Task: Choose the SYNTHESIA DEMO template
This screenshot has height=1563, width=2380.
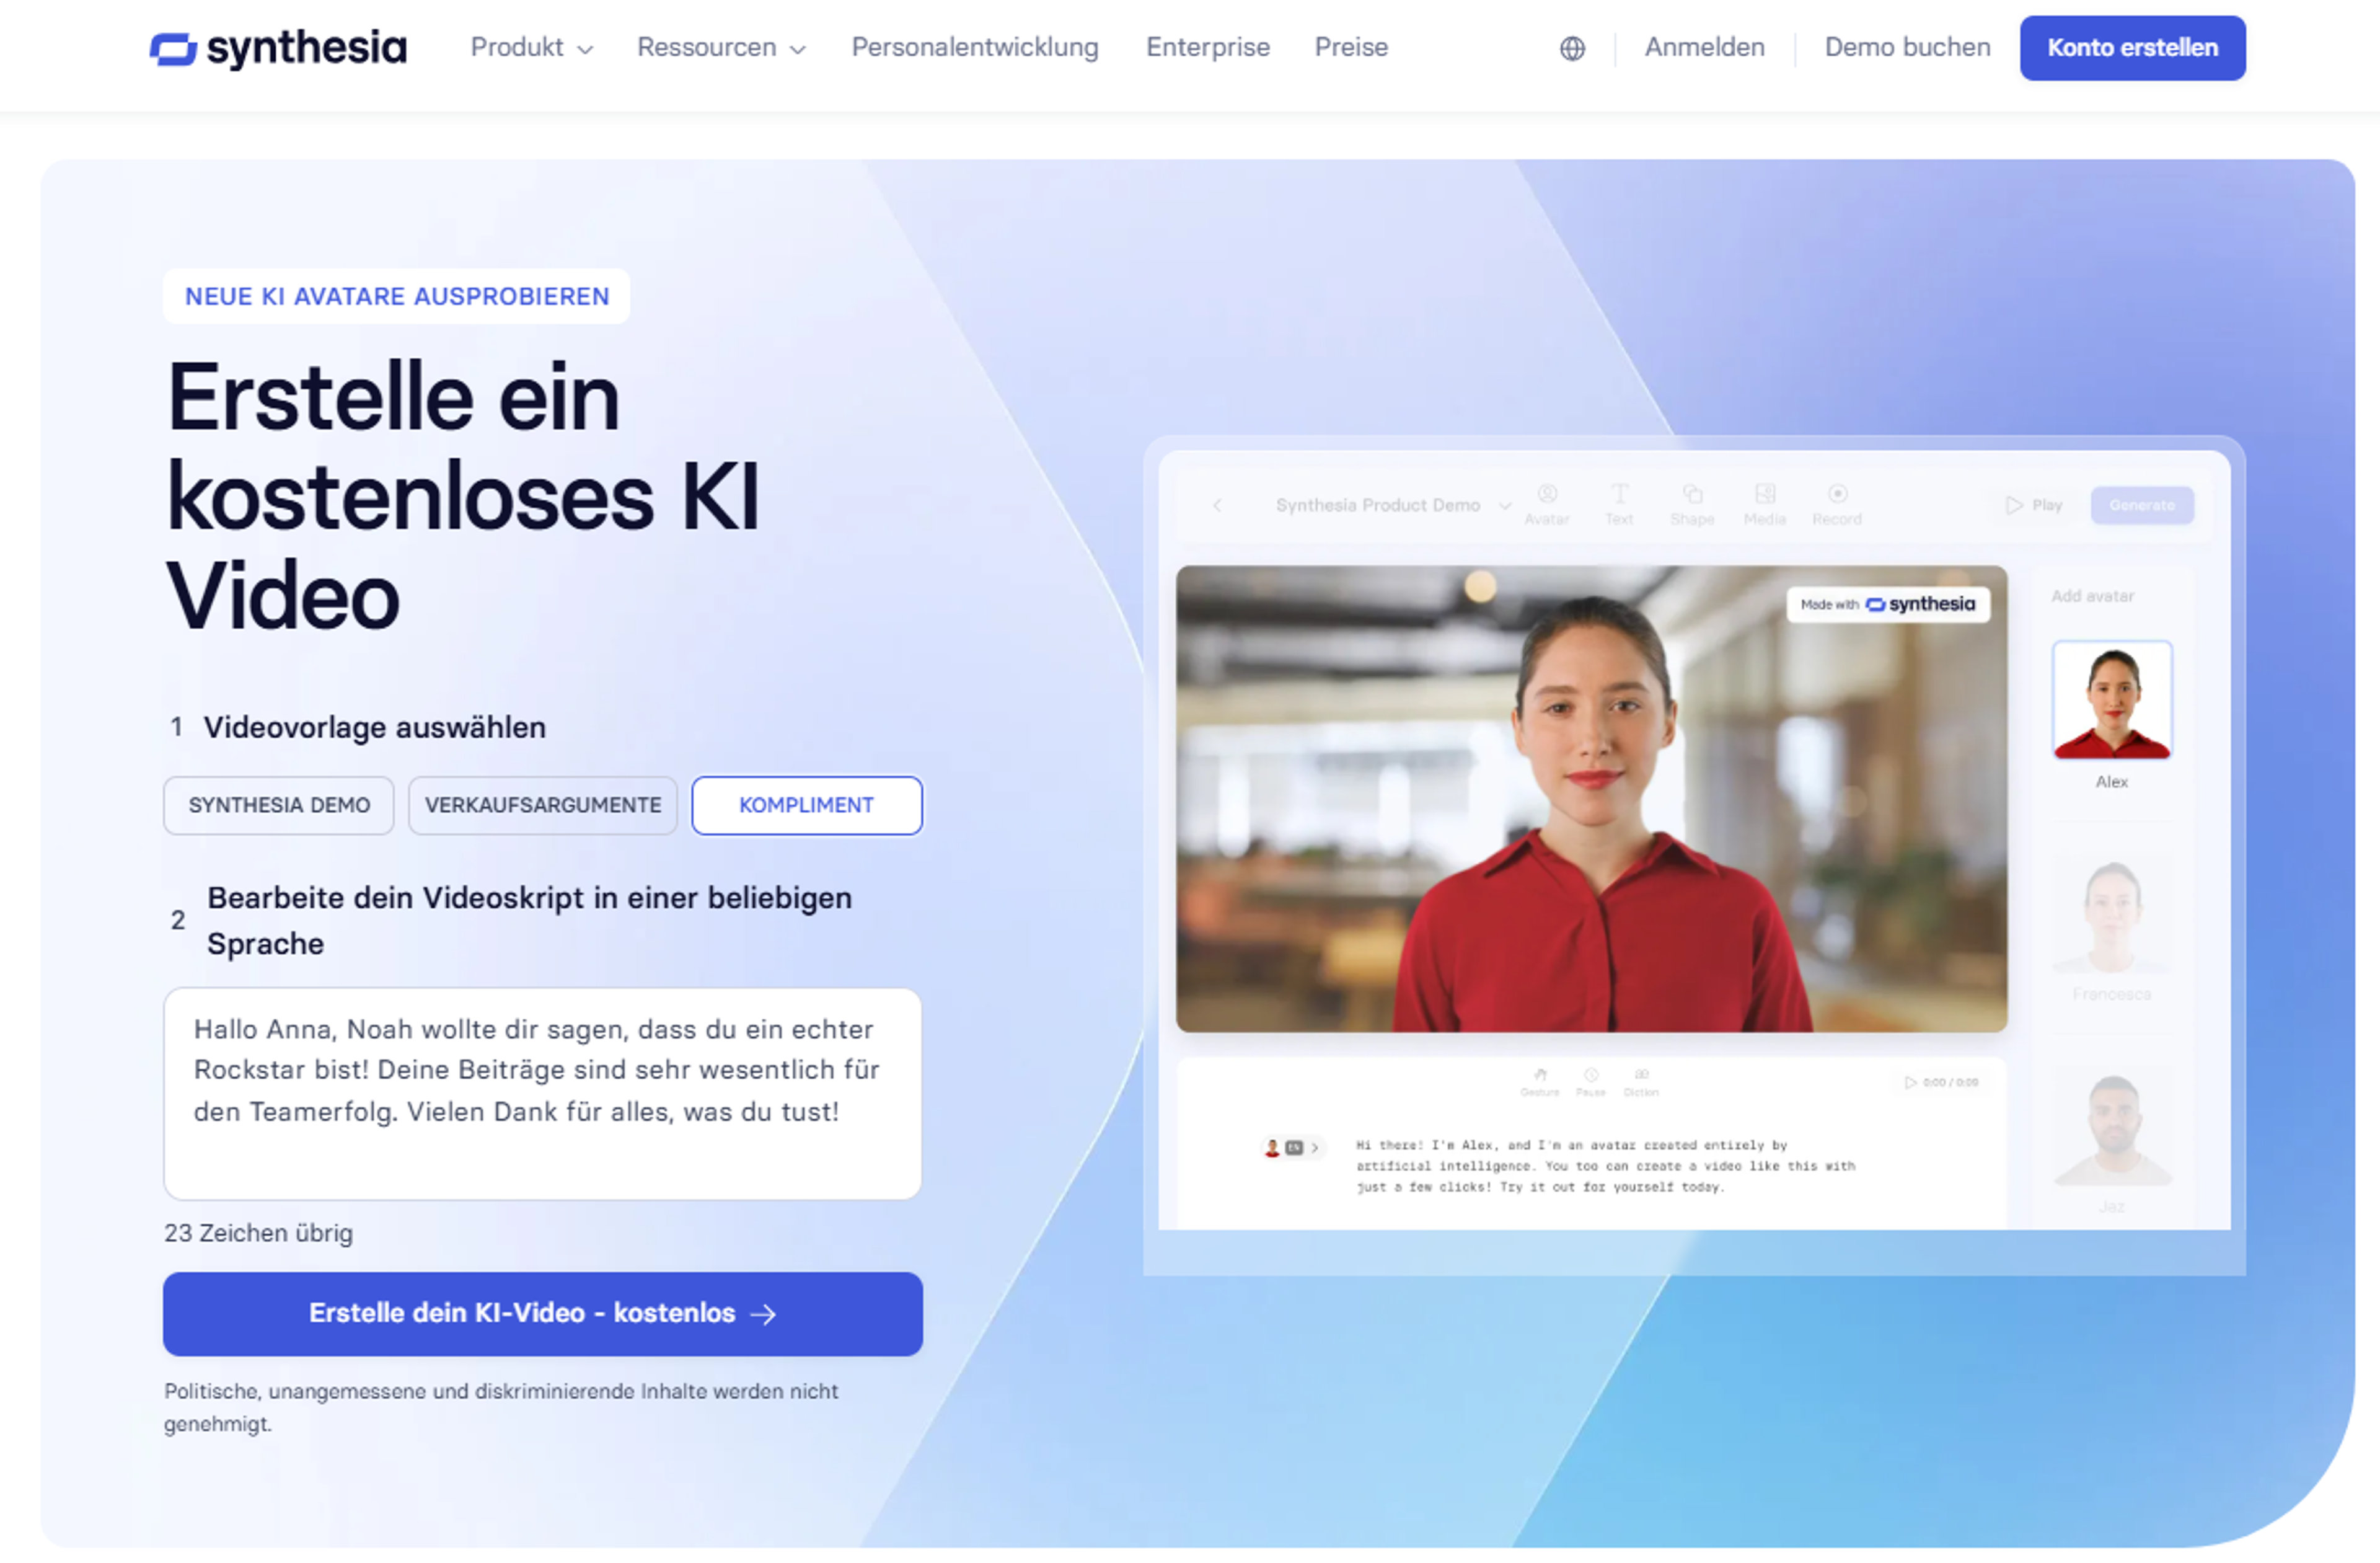Action: [x=279, y=805]
